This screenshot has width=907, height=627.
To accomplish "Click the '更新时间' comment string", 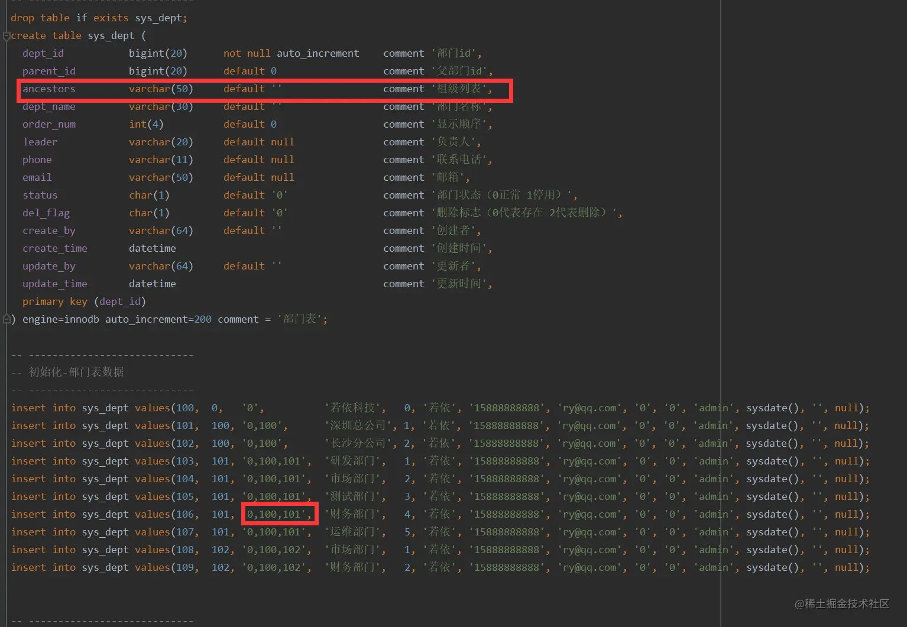I will pyautogui.click(x=459, y=284).
